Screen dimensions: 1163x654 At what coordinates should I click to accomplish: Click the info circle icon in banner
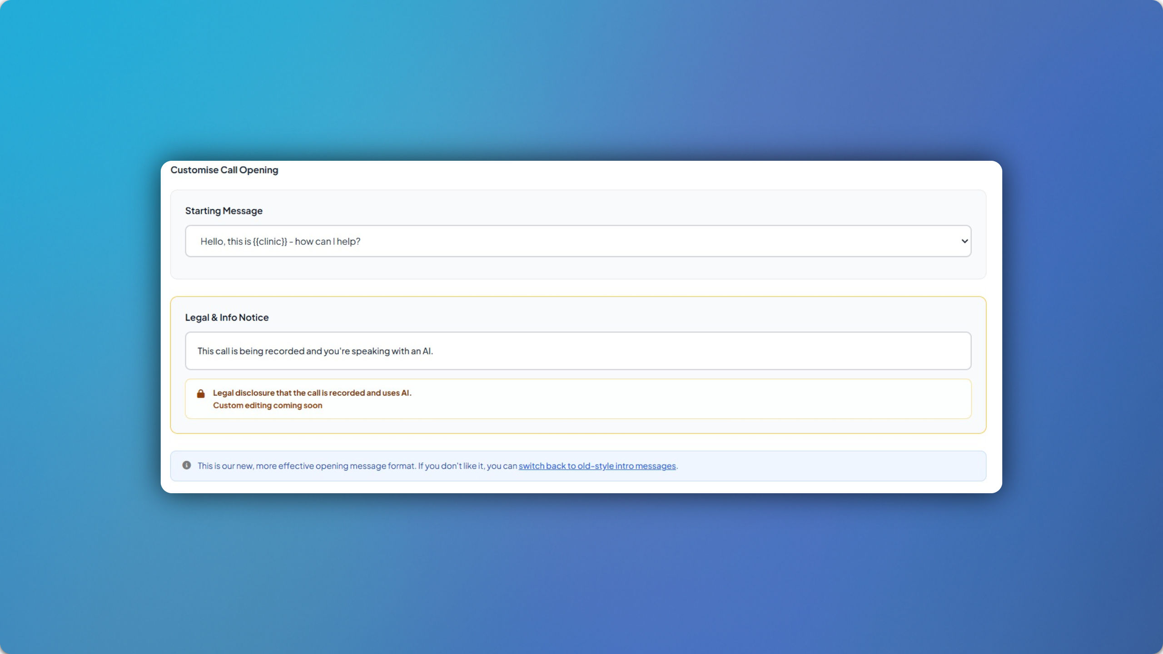point(186,465)
